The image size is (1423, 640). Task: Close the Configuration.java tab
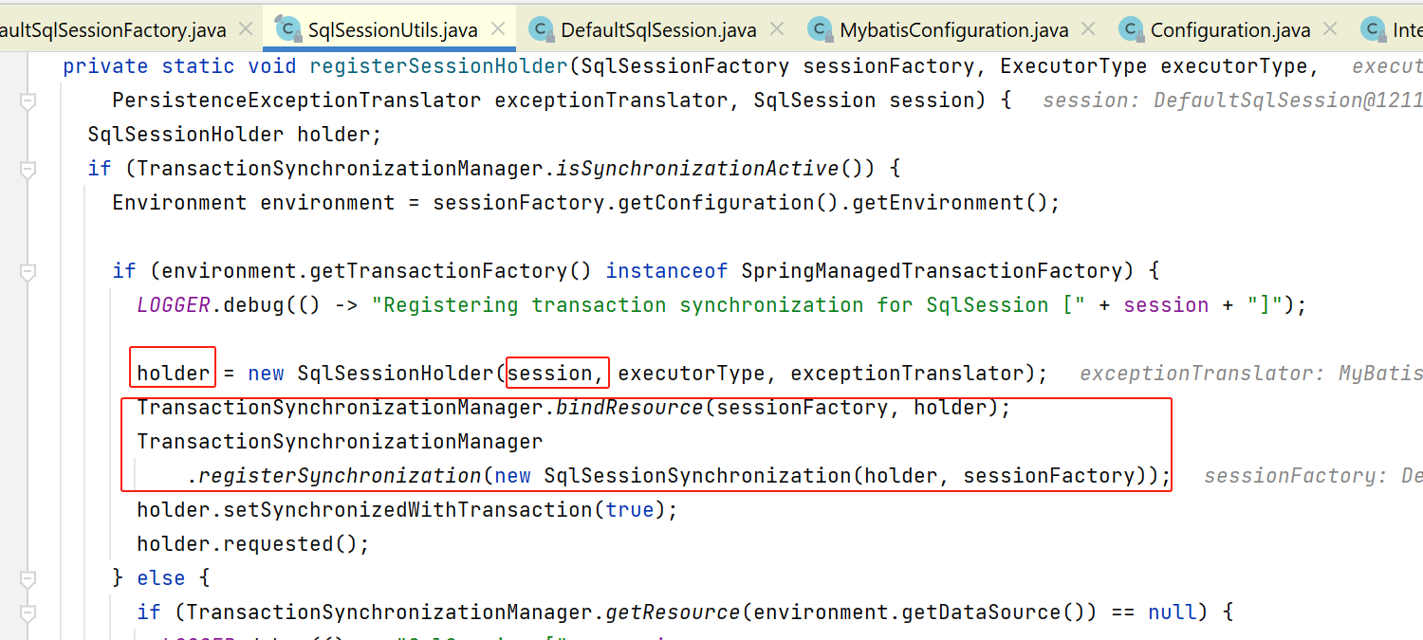1329,30
